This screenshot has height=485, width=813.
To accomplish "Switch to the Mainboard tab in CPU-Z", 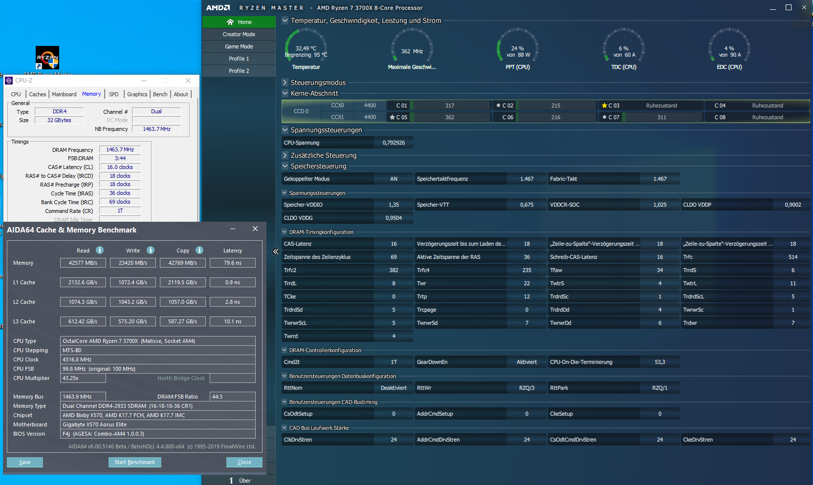I will [64, 94].
